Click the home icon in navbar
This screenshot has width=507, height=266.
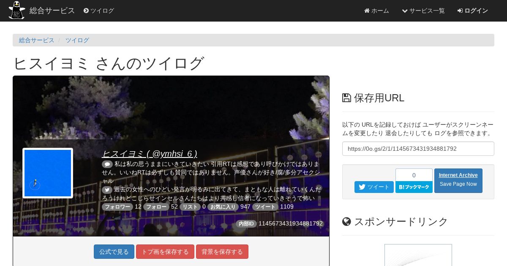coord(367,11)
